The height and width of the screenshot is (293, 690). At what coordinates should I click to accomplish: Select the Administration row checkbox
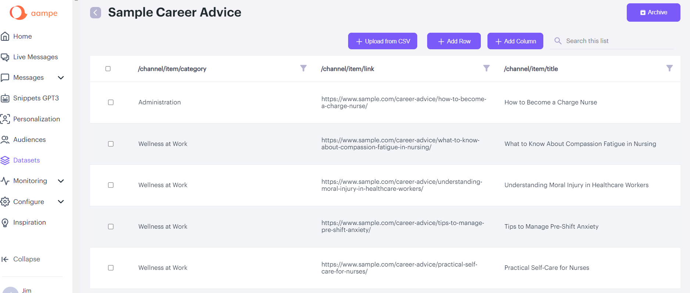point(111,102)
